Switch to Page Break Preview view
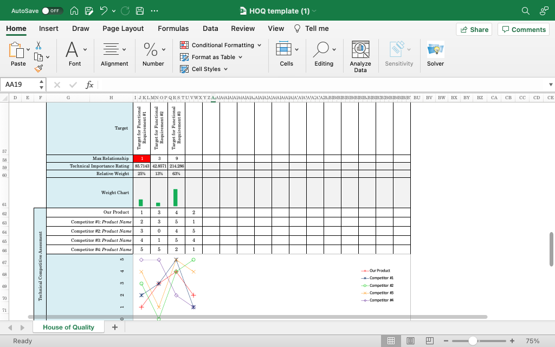This screenshot has width=555, height=347. coord(429,341)
